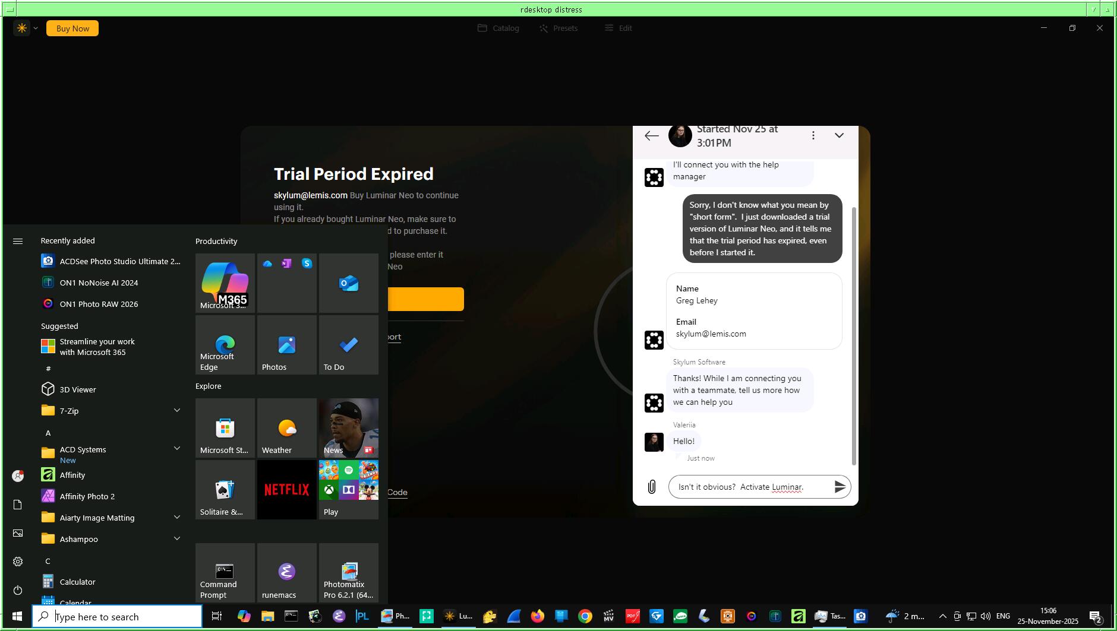Open the chat three-dots options menu
1117x631 pixels.
point(813,135)
